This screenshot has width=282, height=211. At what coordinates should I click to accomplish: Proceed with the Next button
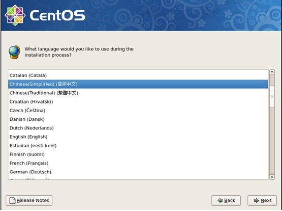[262, 200]
